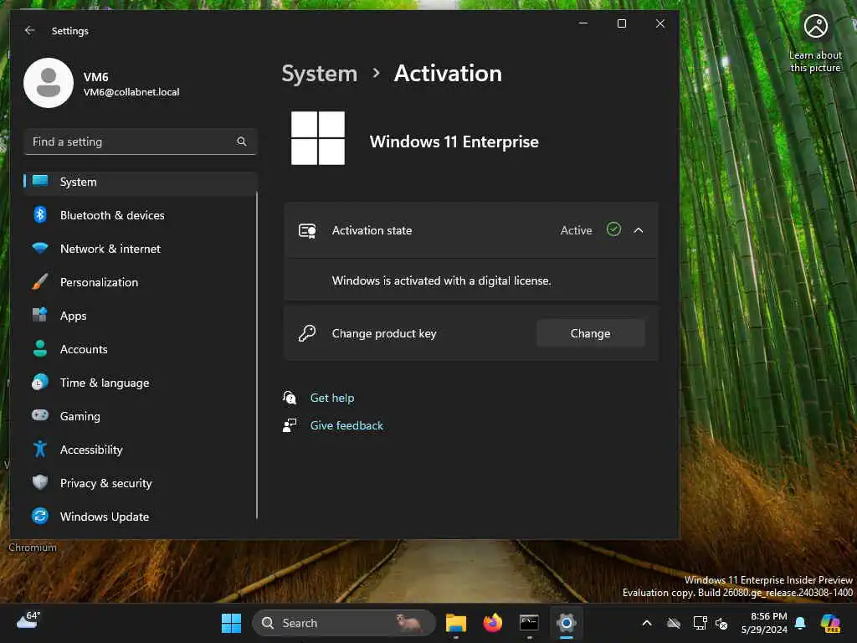Select the Privacy & security shield icon
Viewport: 857px width, 643px height.
point(40,482)
